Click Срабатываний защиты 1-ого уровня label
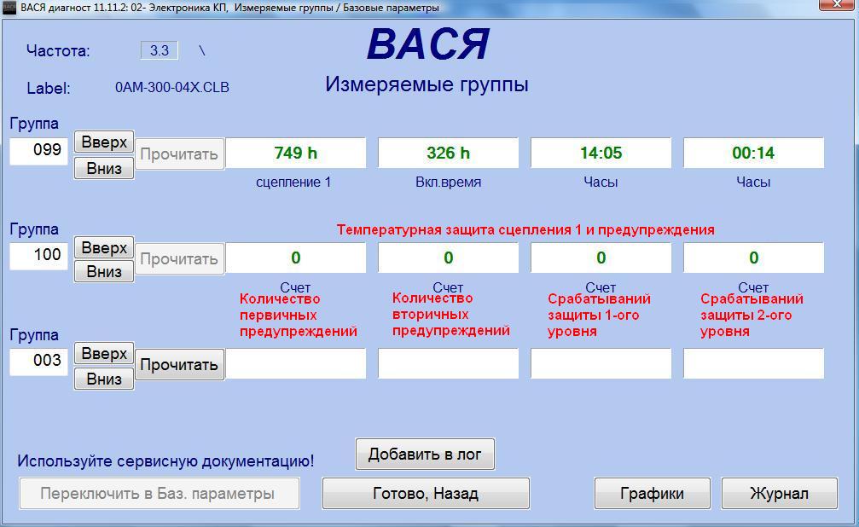Screen dimensions: 859x527 600,315
